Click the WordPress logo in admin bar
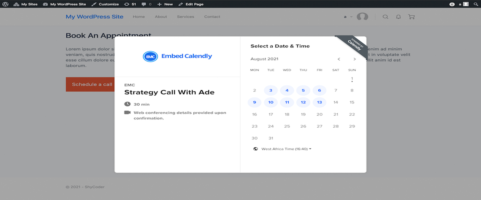481x200 pixels. pos(5,4)
